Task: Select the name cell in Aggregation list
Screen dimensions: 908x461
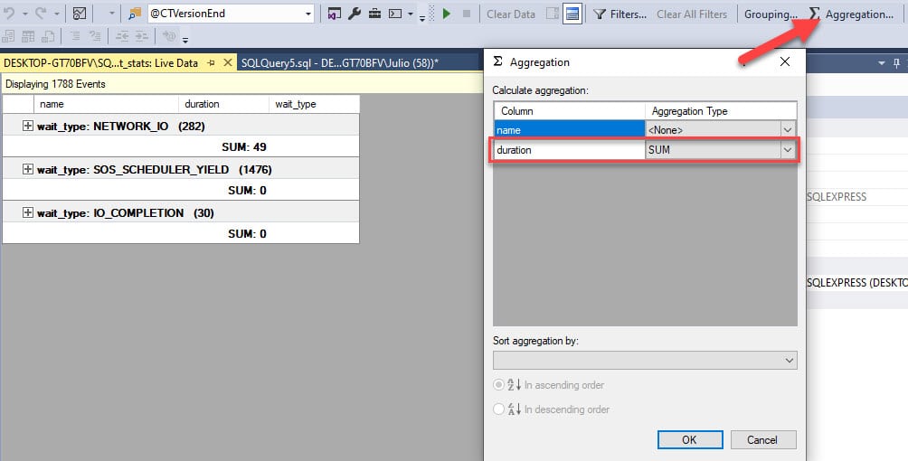Action: (x=569, y=130)
